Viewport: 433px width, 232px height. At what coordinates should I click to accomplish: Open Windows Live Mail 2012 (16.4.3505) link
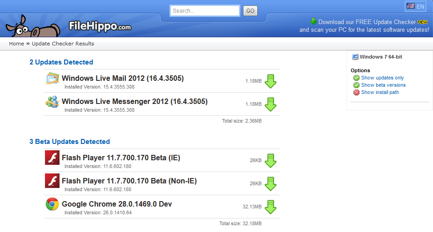click(123, 79)
